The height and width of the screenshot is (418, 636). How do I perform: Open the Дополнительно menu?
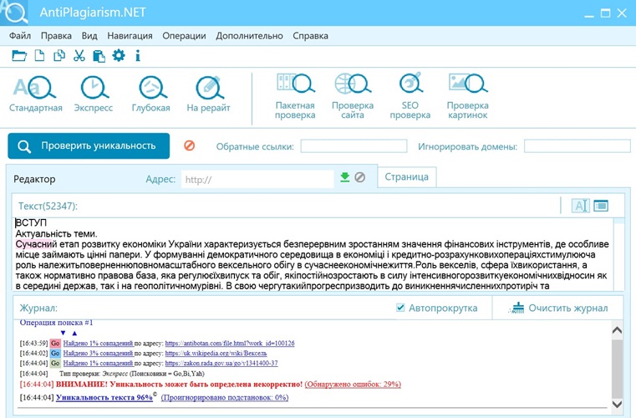249,36
